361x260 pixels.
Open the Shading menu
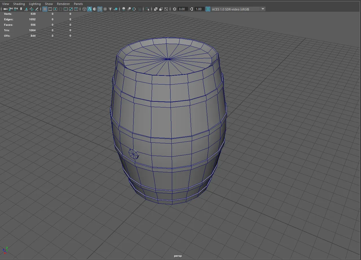click(x=19, y=4)
